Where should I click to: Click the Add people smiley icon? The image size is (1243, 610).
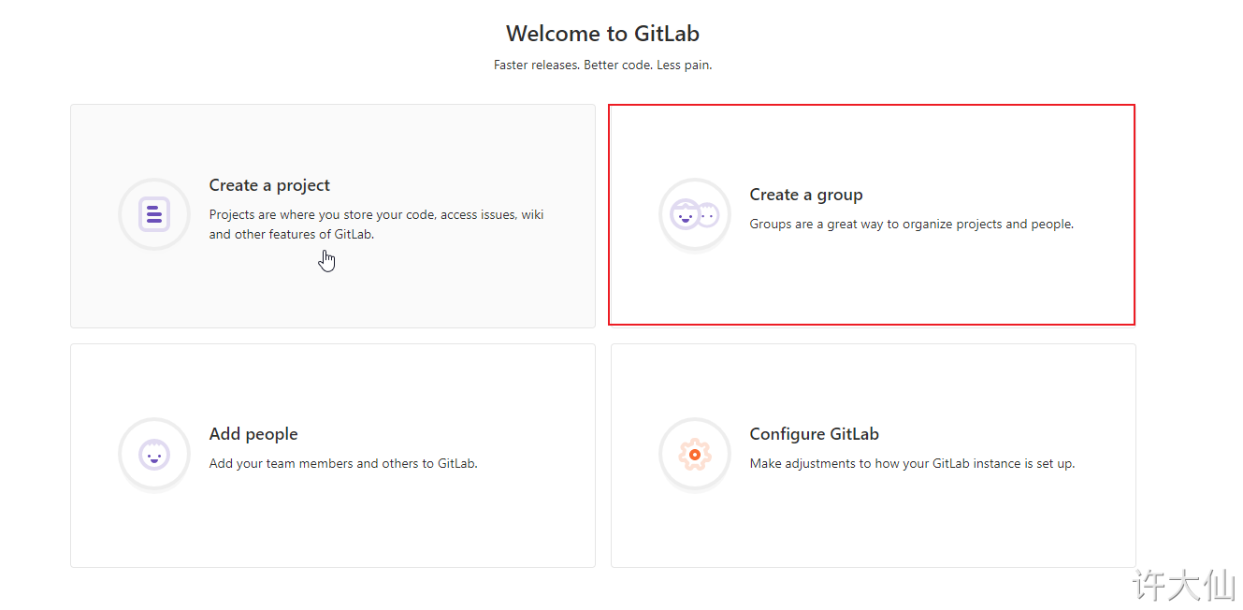coord(154,455)
